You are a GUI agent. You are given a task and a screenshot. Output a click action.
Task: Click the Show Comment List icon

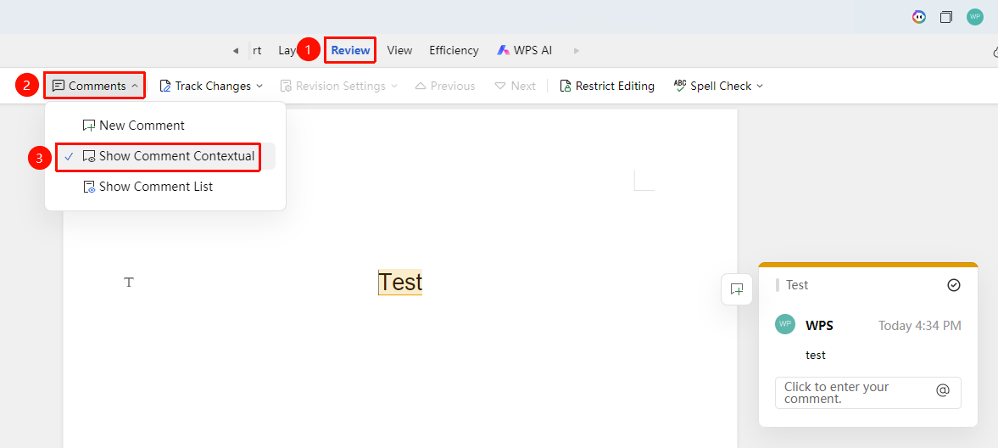coord(89,187)
